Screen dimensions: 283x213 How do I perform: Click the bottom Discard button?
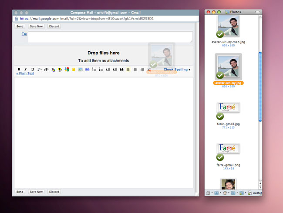(x=54, y=192)
